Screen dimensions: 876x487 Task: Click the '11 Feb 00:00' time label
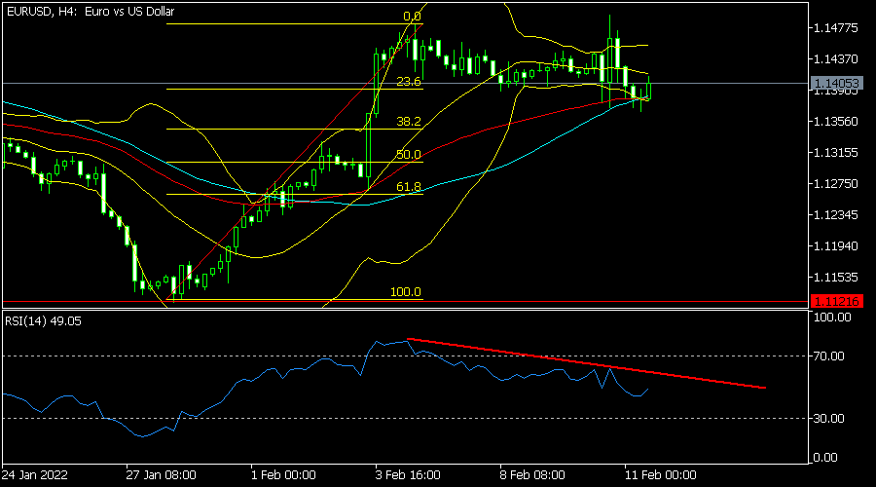pos(660,475)
